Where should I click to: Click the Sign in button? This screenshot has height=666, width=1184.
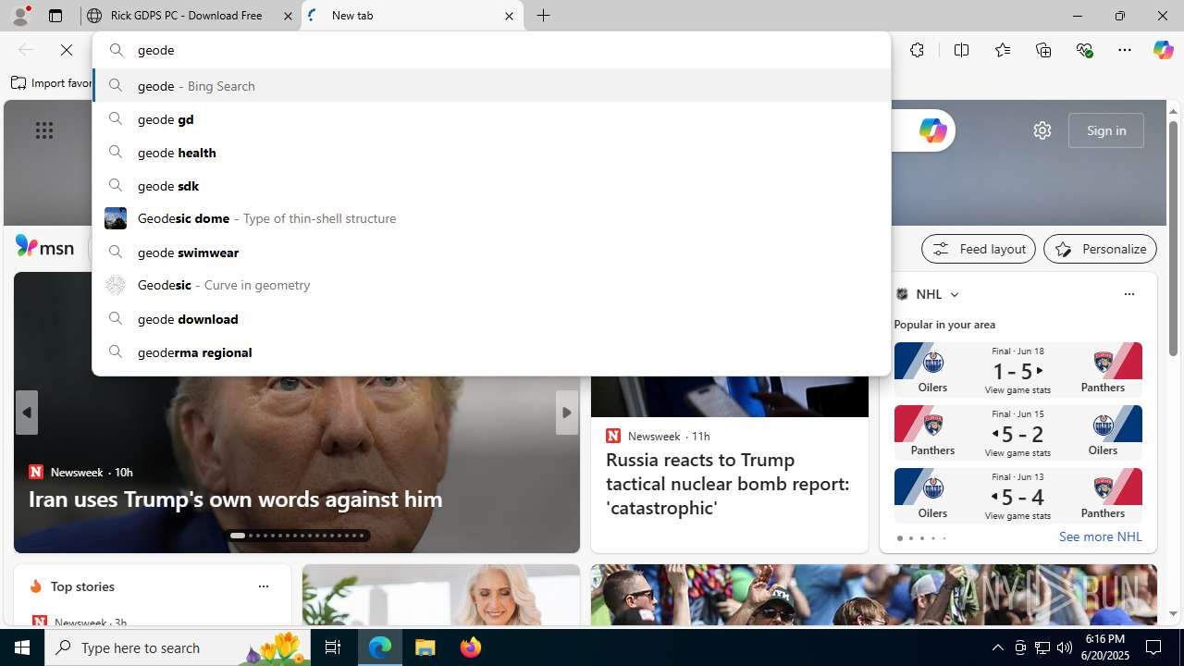click(x=1106, y=130)
